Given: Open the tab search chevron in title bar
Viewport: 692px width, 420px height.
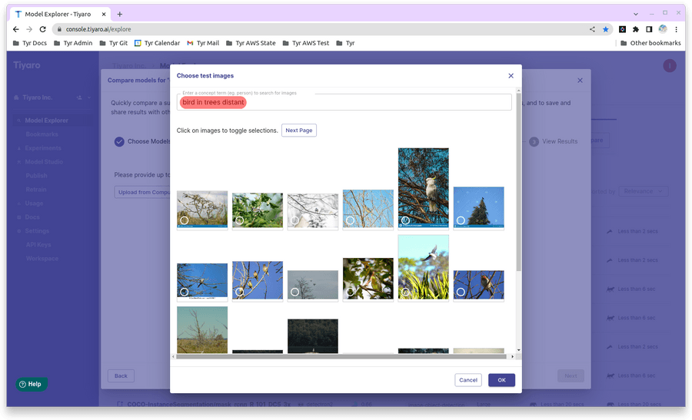Looking at the screenshot, I should point(636,14).
